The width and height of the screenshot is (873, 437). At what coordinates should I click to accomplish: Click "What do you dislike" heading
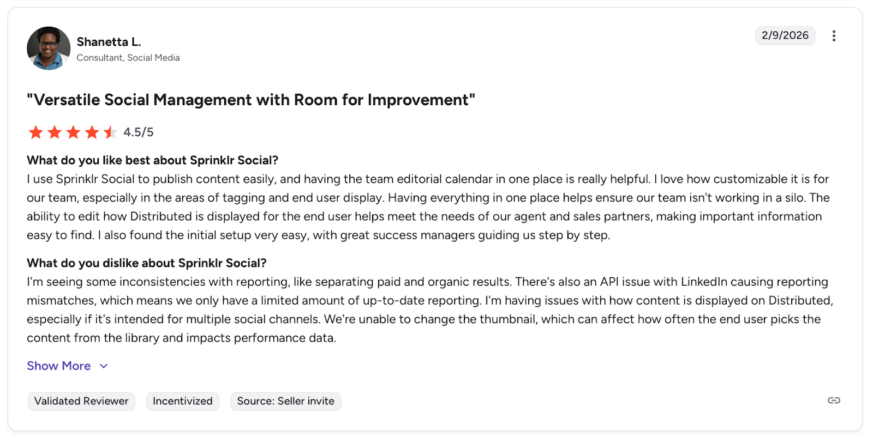pos(146,263)
